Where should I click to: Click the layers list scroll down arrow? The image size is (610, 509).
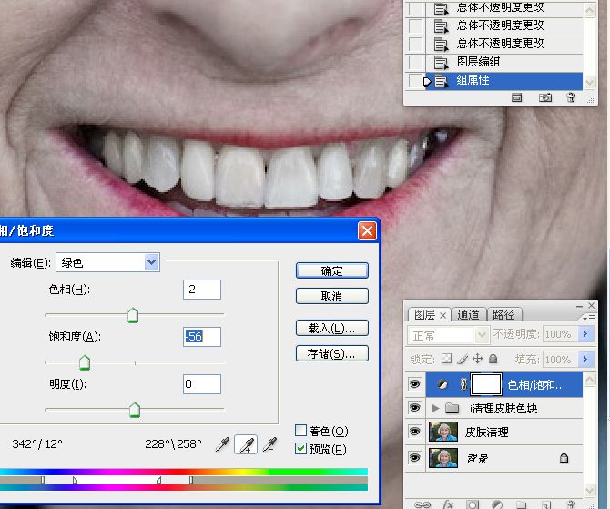click(x=589, y=490)
